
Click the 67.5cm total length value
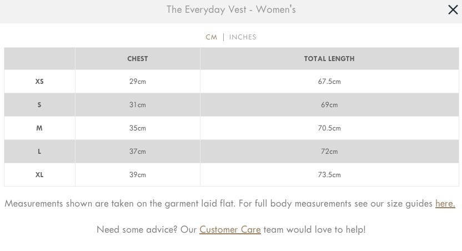[329, 82]
